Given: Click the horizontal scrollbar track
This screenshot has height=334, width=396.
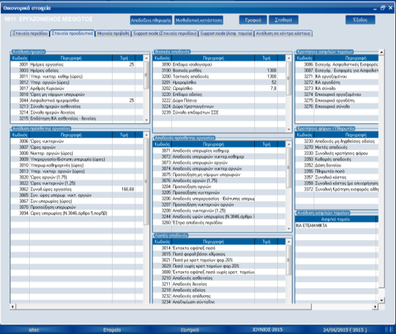Looking at the screenshot, I should click(342, 307).
